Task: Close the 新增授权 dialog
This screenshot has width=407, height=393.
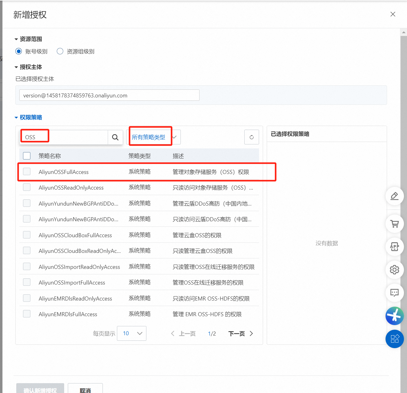Action: (x=393, y=14)
